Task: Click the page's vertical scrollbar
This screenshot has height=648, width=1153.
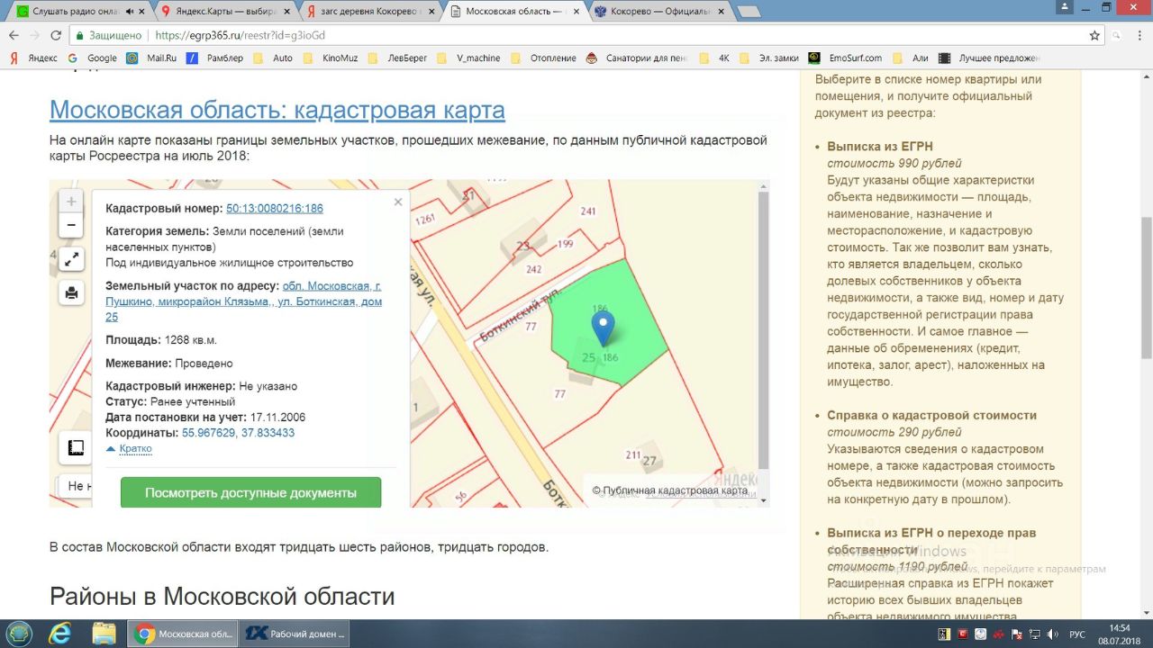Action: click(x=1147, y=288)
